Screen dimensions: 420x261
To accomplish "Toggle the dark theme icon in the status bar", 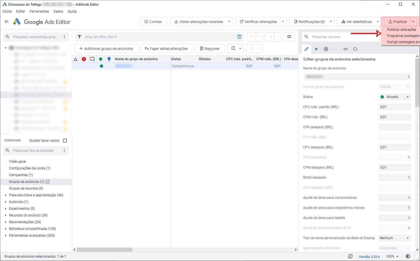I will point(408,256).
